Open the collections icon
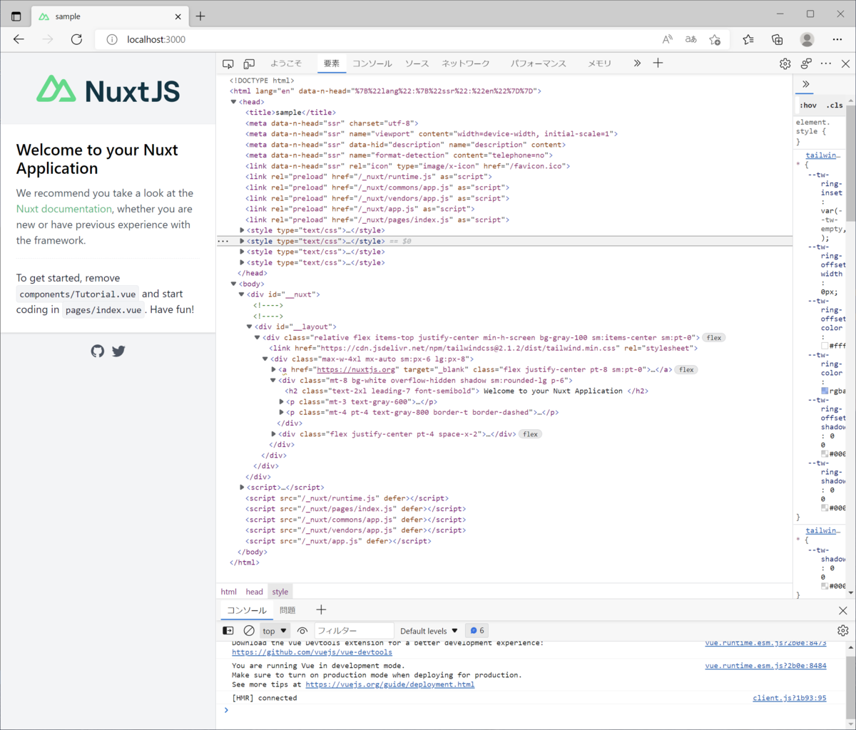 pos(777,39)
